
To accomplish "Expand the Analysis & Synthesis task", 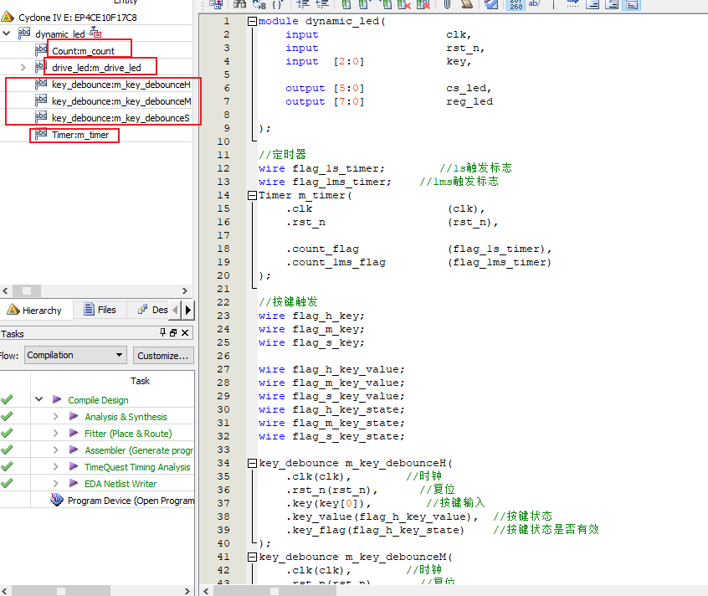I will coord(55,417).
